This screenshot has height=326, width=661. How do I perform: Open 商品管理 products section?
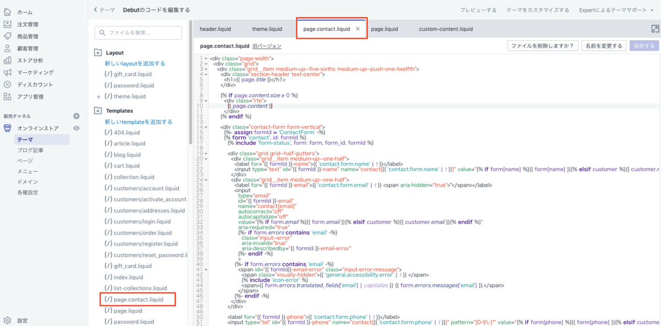pos(28,36)
